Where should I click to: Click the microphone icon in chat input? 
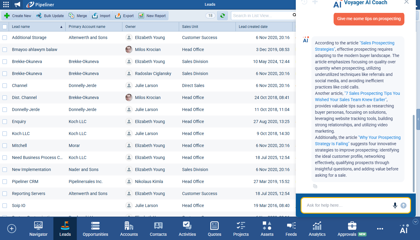tap(395, 205)
